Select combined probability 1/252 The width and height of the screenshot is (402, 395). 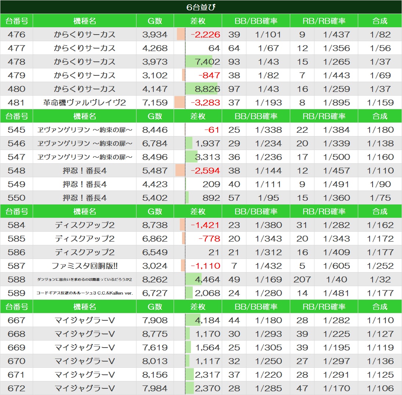tap(380, 266)
